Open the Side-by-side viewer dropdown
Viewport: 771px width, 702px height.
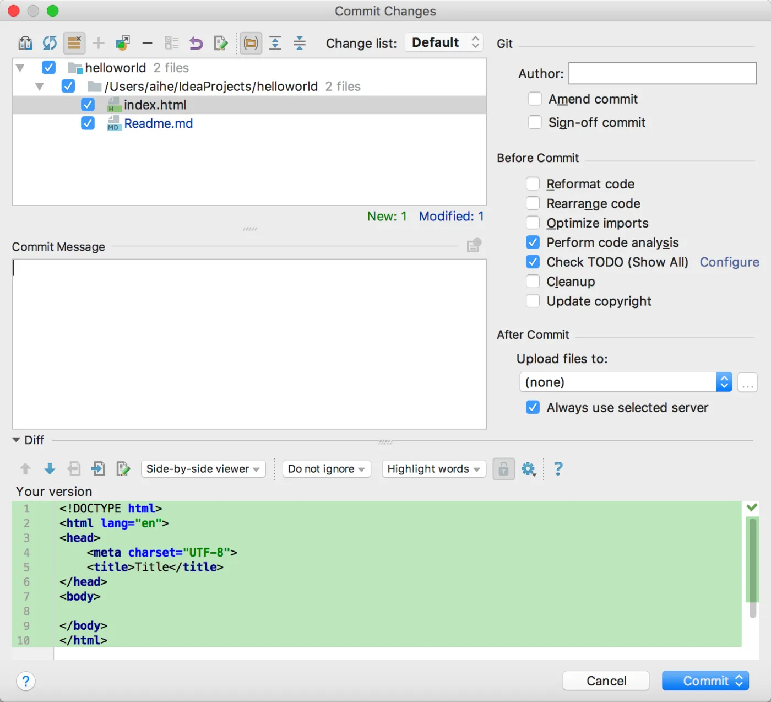tap(203, 469)
